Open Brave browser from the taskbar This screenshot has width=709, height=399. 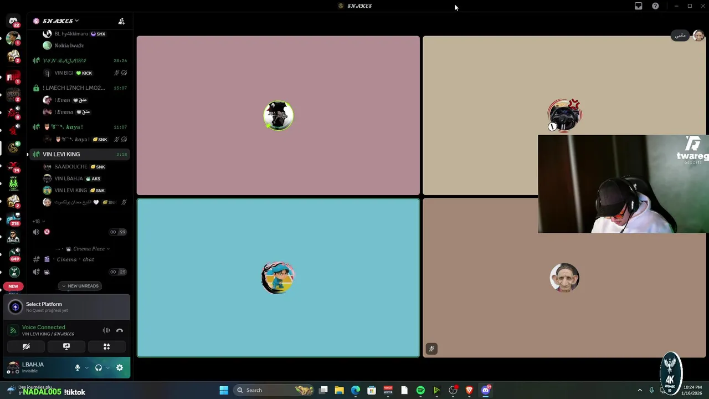(x=469, y=390)
